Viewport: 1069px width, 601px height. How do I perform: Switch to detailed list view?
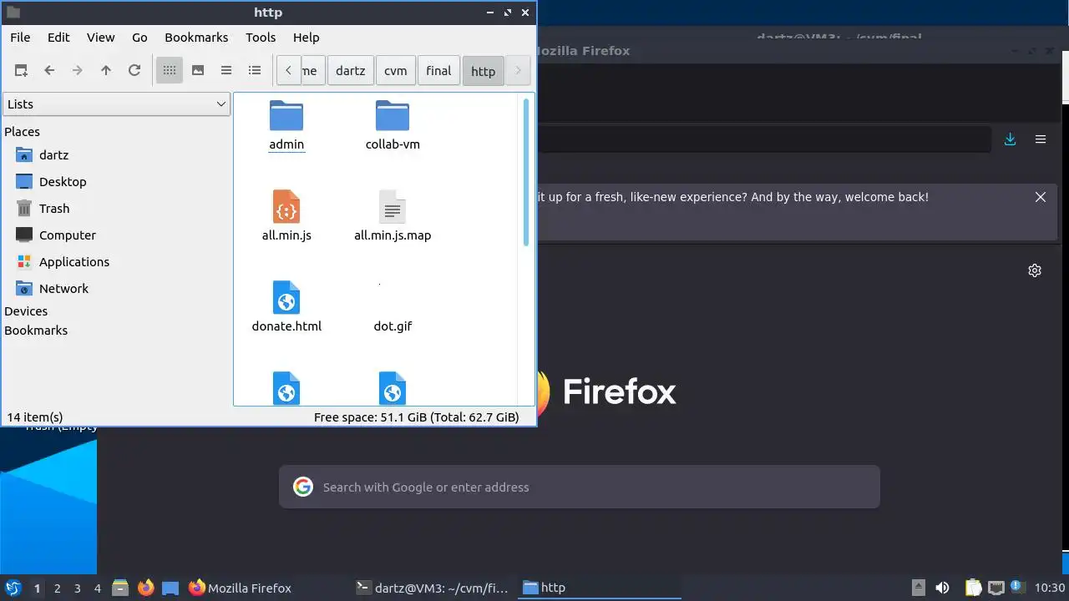point(255,71)
